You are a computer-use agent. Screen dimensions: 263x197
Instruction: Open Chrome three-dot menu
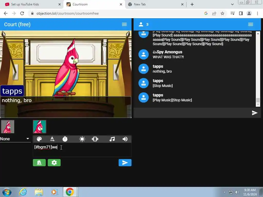pos(257,13)
